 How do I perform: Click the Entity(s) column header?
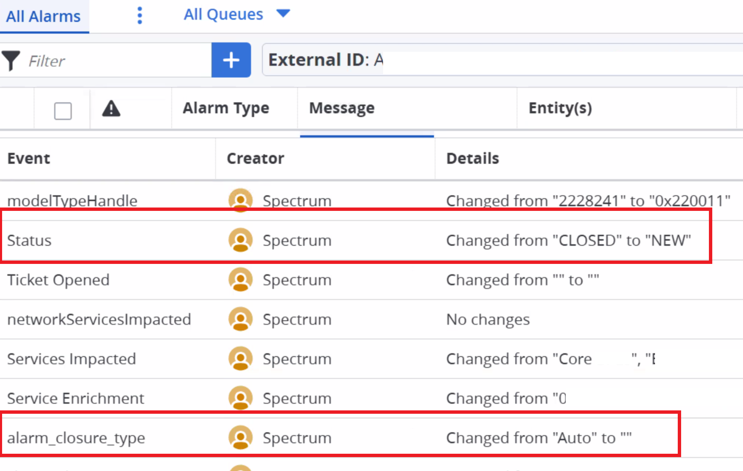(x=560, y=108)
